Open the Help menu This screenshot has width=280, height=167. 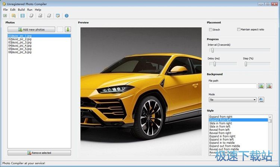38,10
